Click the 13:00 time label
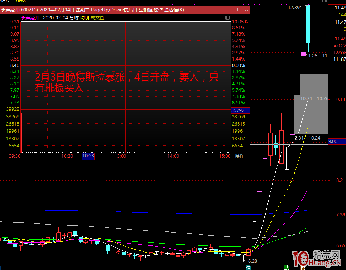 point(120,156)
